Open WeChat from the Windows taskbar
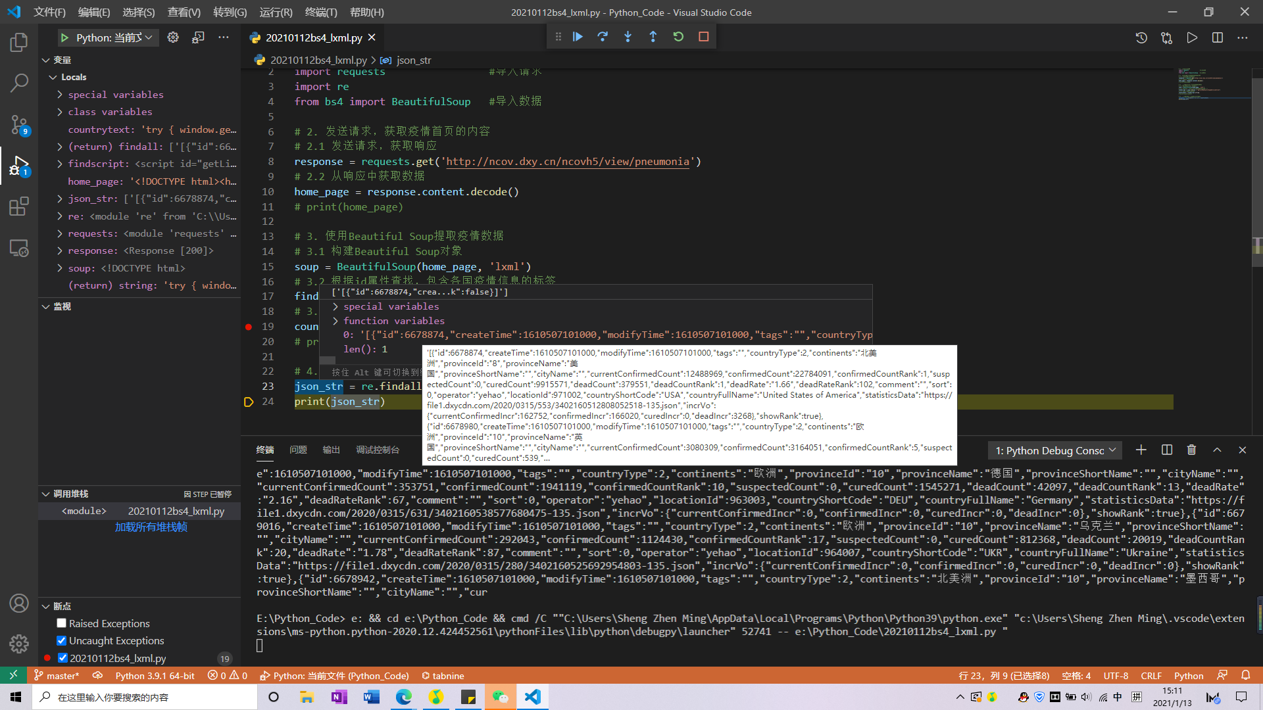Screen dimensions: 1263x710 [x=500, y=697]
